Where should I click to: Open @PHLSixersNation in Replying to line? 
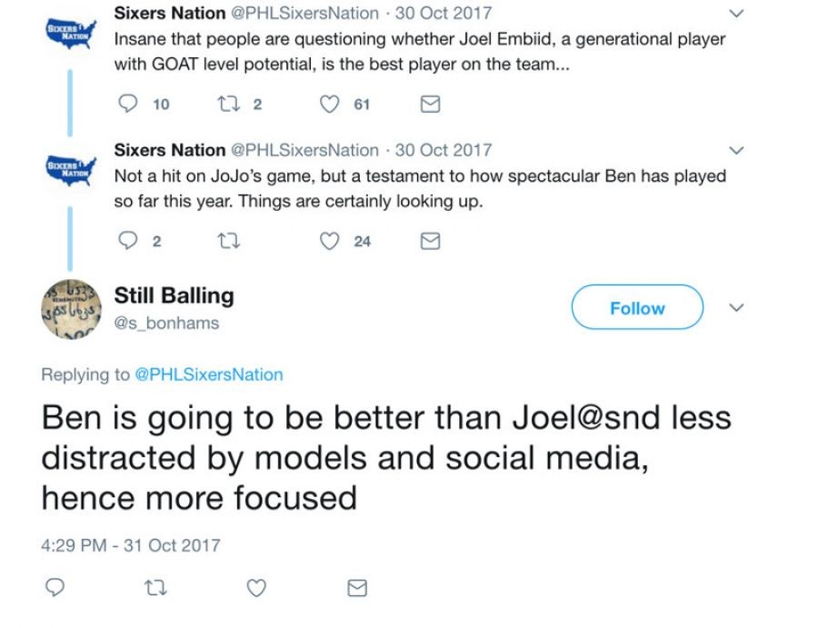pos(208,374)
